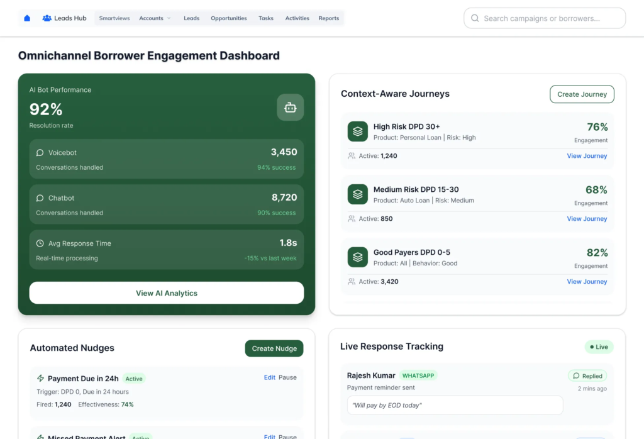This screenshot has width=644, height=439.
Task: View Journey for Good Payers DPD 0-5
Action: tap(587, 281)
